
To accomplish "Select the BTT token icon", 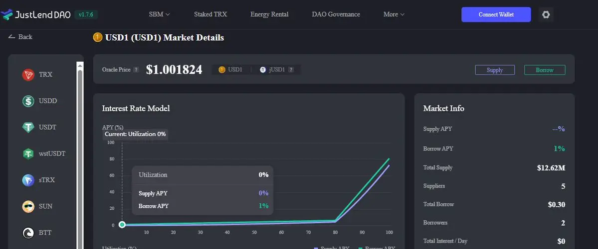I will coord(28,233).
